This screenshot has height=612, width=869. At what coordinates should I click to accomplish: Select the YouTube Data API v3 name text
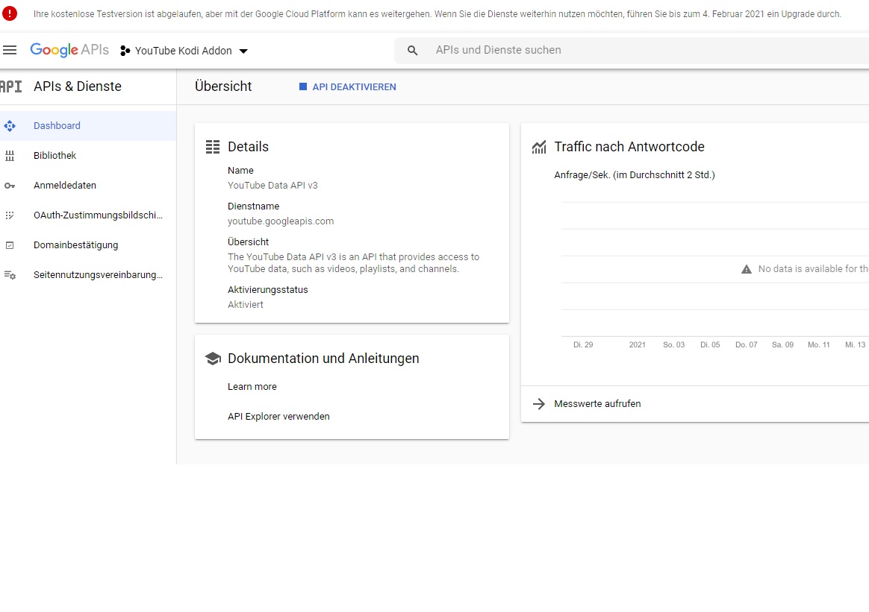click(x=272, y=186)
